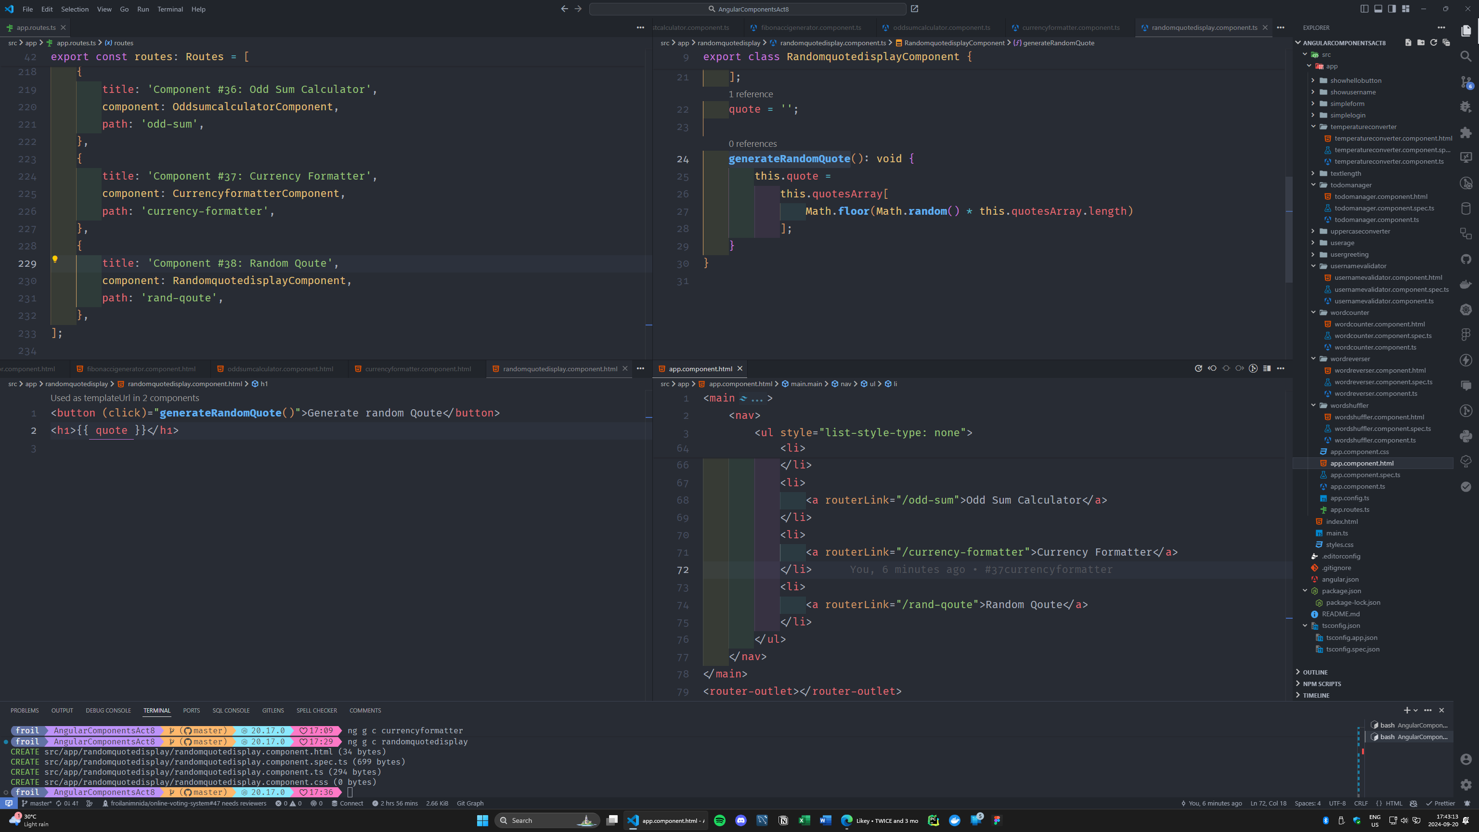
Task: Expand the OUTLINE section
Action: point(1315,672)
